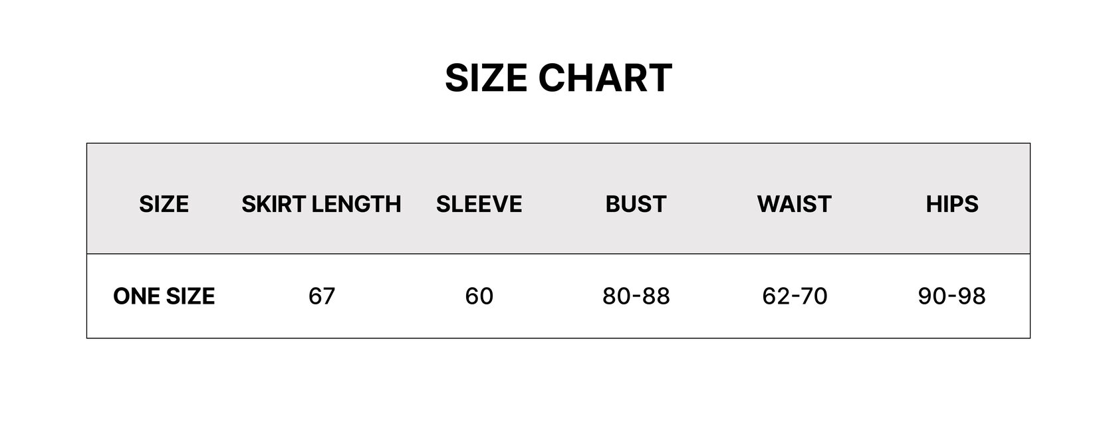The height and width of the screenshot is (424, 1117).
Task: Click gray header between BUST and WAIST
Action: [712, 204]
